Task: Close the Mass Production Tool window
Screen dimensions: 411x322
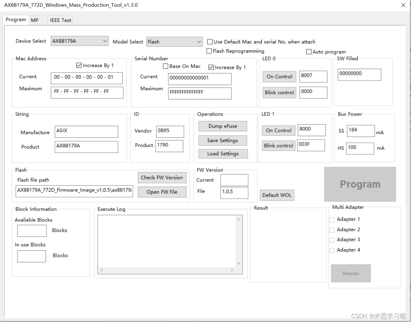Action: pos(403,5)
